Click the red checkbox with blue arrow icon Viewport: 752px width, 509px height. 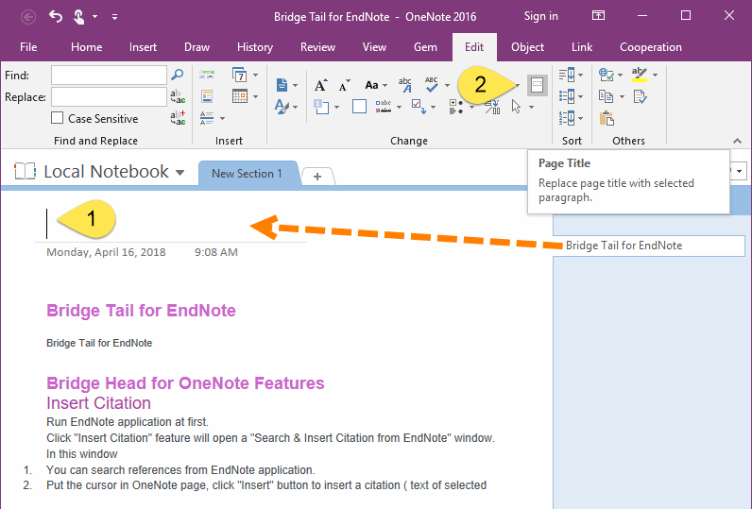pos(419,107)
